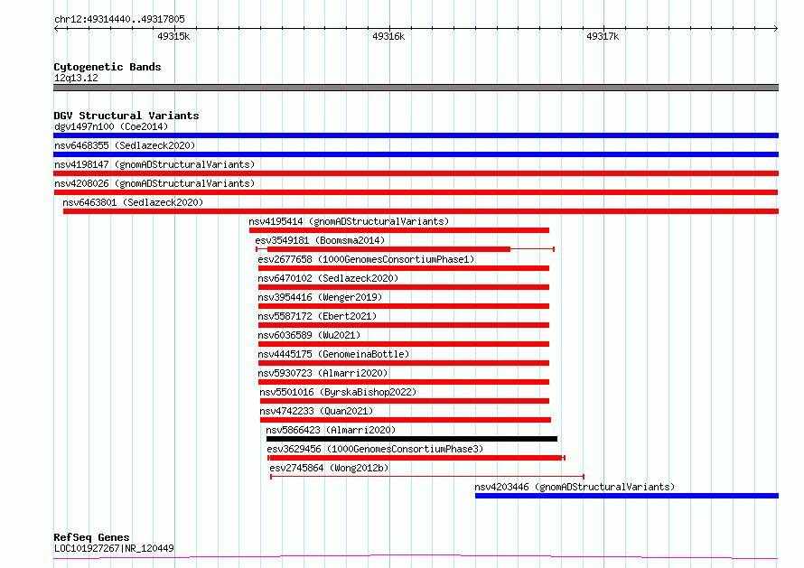Click the thin red line for esv2745864

(x=427, y=477)
